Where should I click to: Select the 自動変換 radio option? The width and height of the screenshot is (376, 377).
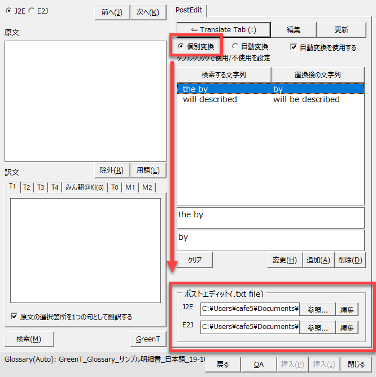click(236, 46)
